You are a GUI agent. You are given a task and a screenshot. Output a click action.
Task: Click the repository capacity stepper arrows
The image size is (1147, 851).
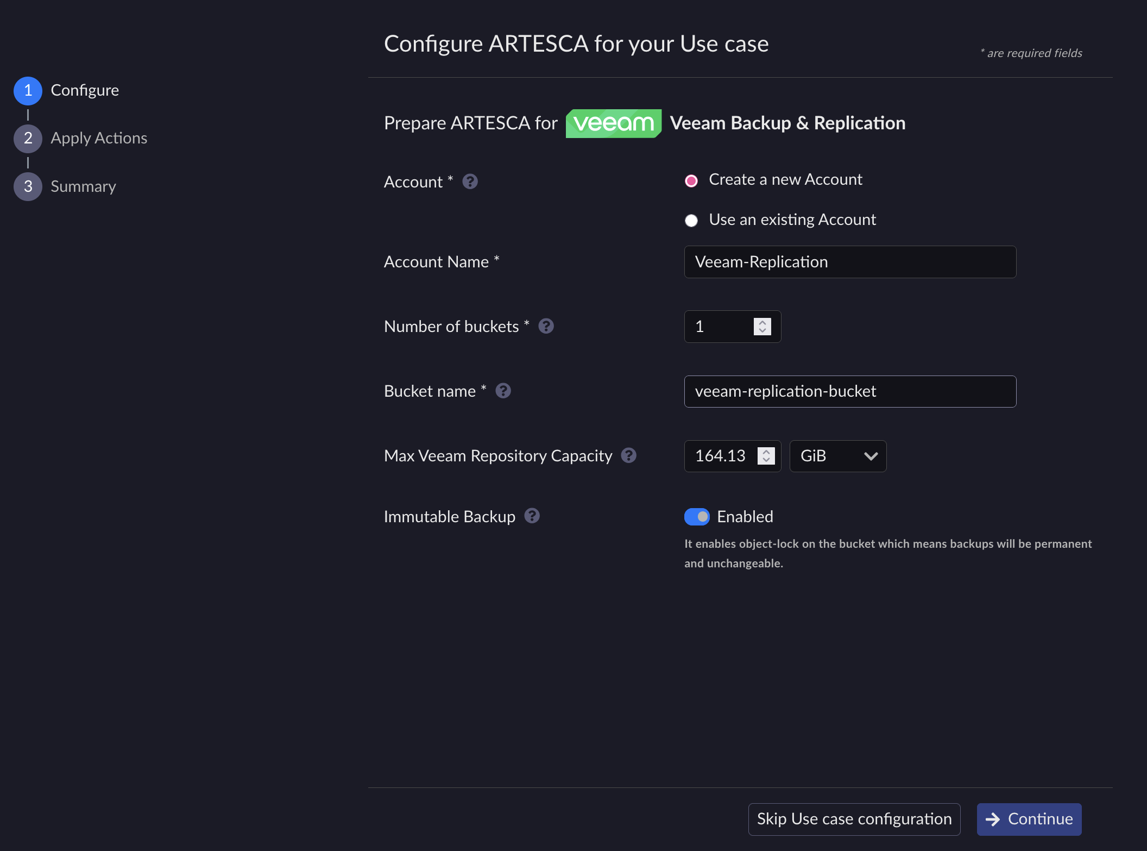coord(766,456)
